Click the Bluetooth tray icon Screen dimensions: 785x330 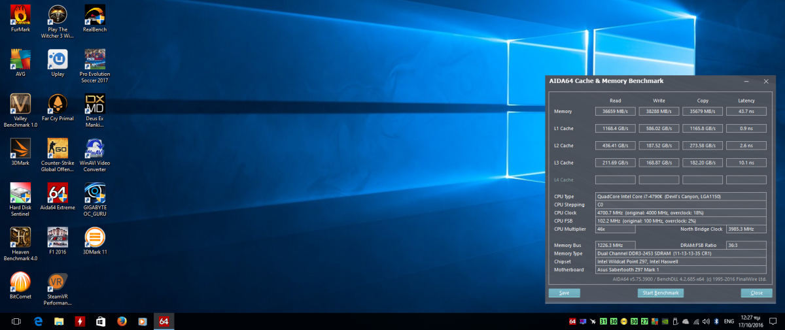tap(716, 322)
